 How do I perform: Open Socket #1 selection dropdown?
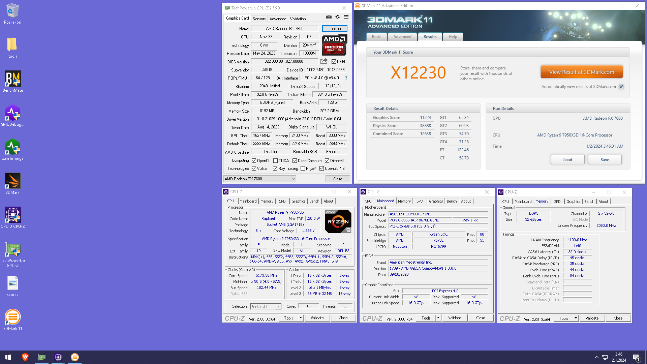pos(266,307)
